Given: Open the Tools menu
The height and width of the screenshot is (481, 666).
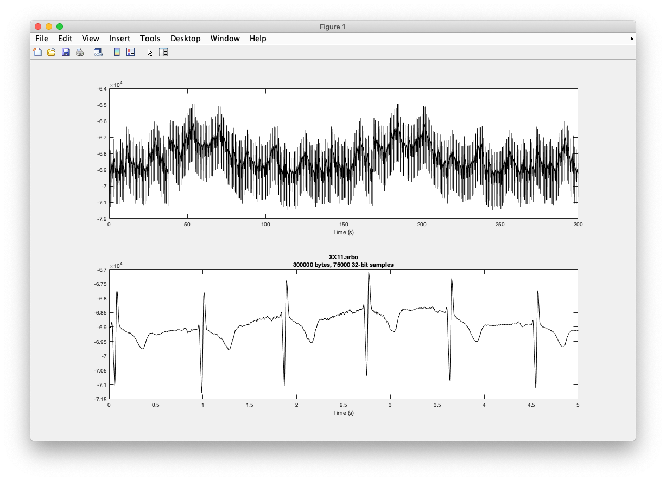Looking at the screenshot, I should [x=150, y=39].
